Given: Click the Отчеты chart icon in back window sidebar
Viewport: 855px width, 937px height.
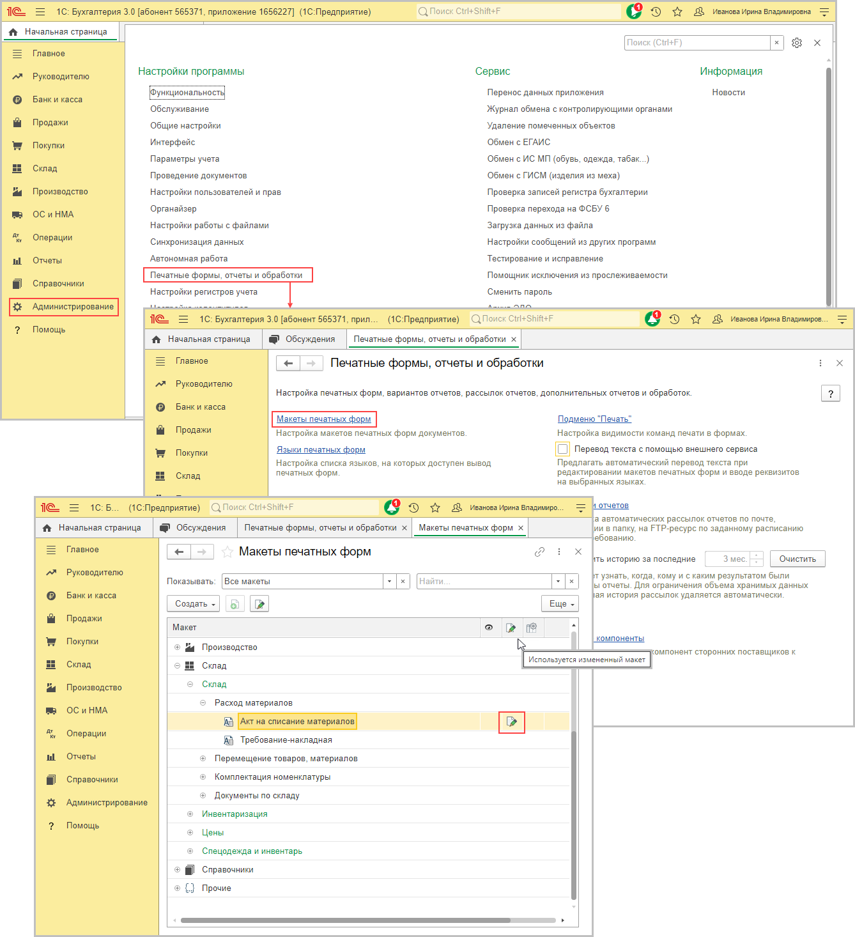Looking at the screenshot, I should coord(17,261).
